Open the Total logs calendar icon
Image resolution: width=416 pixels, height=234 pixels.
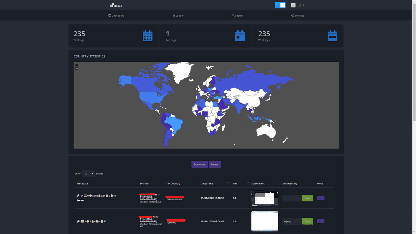click(148, 36)
